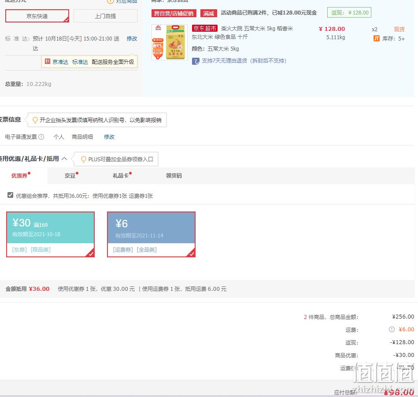Deselect the ¥6 shipping coupon card
The height and width of the screenshot is (397, 418).
(x=151, y=234)
